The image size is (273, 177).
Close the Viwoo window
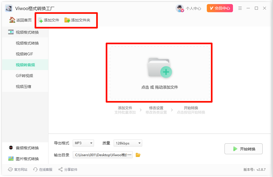pyautogui.click(x=265, y=8)
